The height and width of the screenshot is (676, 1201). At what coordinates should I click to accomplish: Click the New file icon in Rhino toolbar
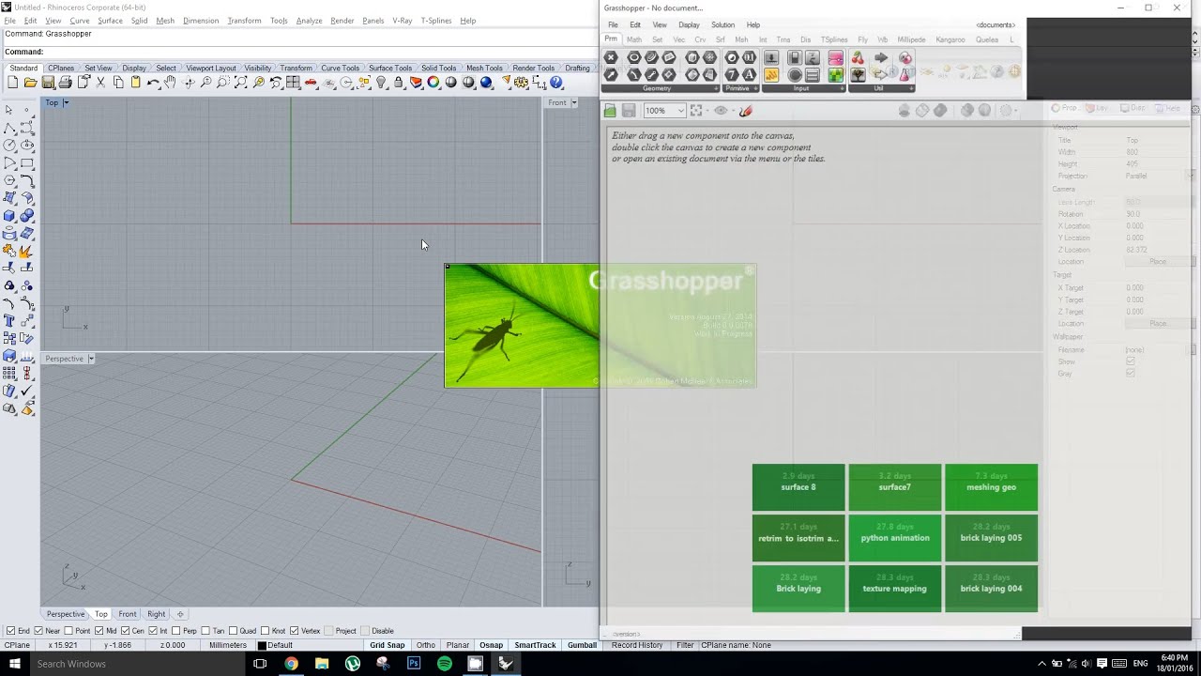point(12,83)
